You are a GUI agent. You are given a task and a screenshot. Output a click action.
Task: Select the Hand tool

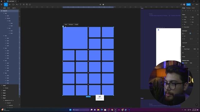coord(27,4)
